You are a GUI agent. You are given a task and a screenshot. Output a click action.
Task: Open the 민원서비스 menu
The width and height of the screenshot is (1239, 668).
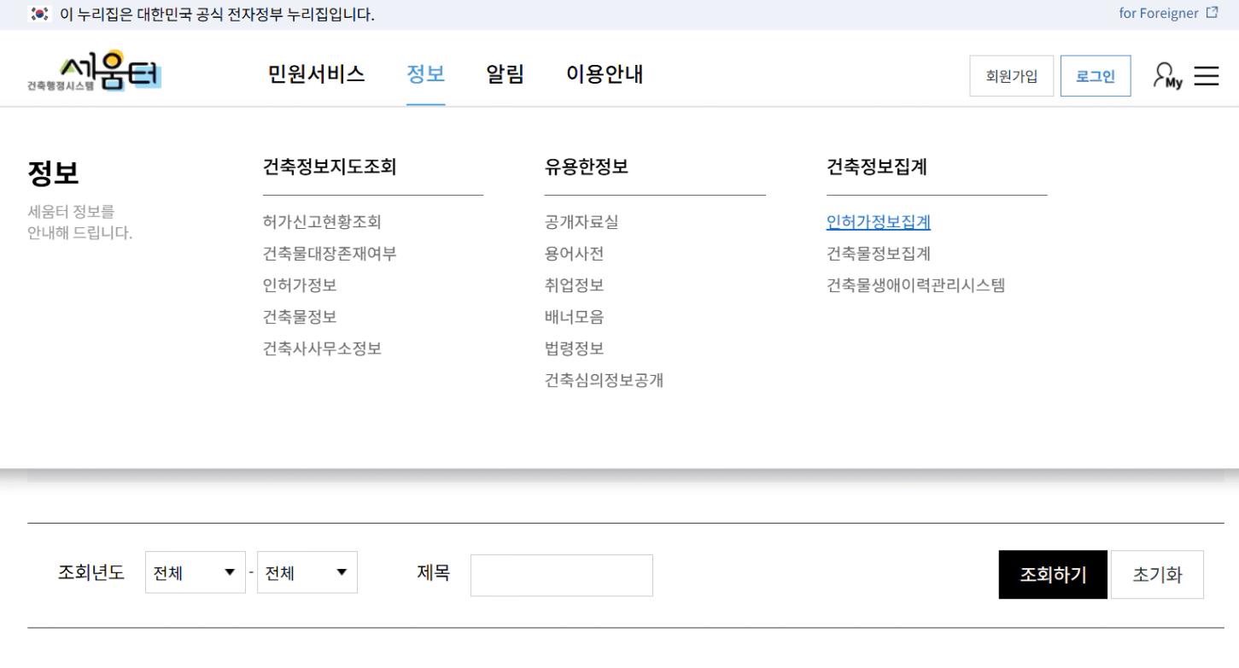tap(316, 74)
